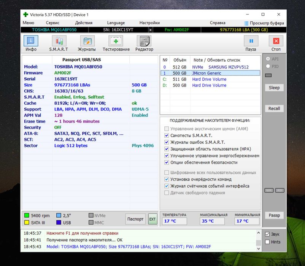The width and height of the screenshot is (305, 266).
Task: Click the Passport USB/SAS header
Action: tap(81, 60)
